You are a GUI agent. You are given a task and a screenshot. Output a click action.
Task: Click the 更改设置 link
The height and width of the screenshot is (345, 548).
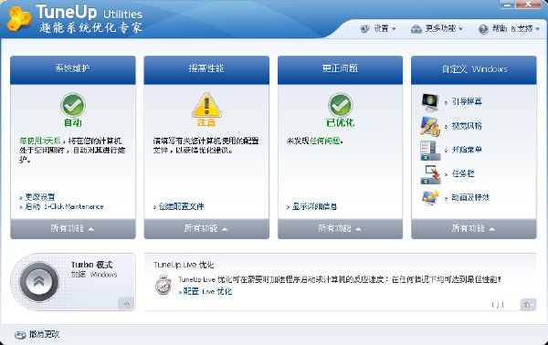tap(40, 197)
